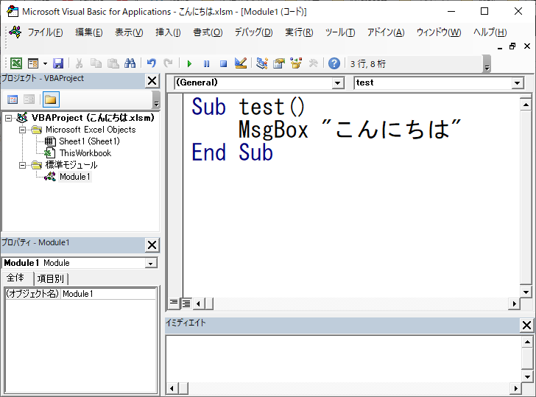Open the アドイン(A) menu
The height and width of the screenshot is (397, 536).
coord(386,32)
